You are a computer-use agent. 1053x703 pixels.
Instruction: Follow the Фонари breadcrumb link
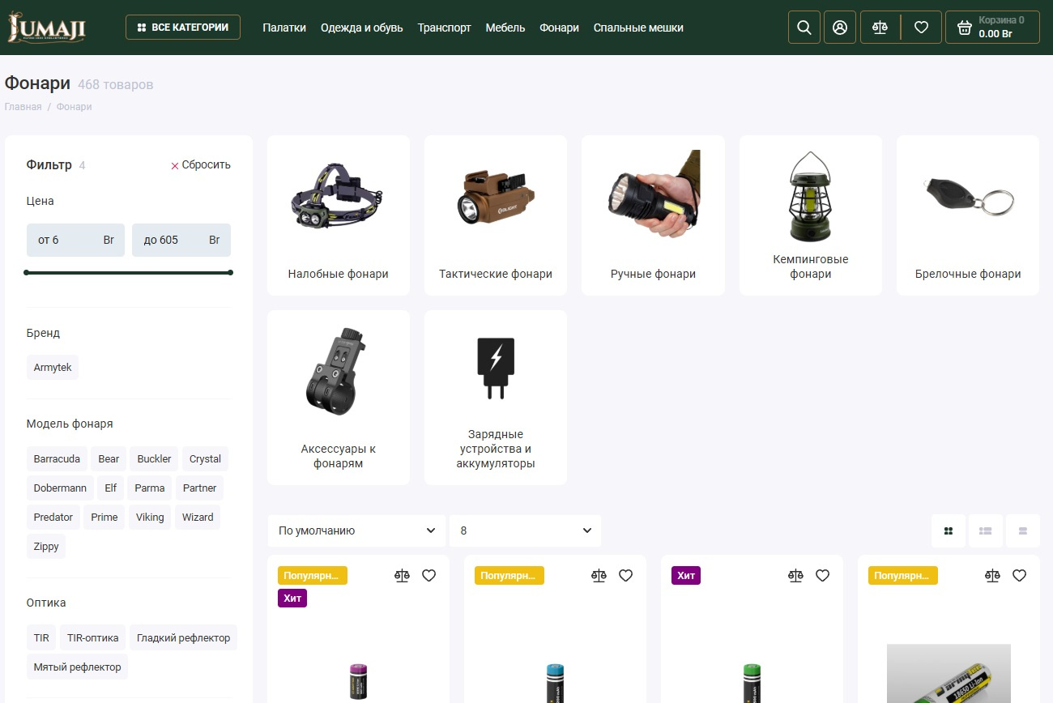coord(75,107)
